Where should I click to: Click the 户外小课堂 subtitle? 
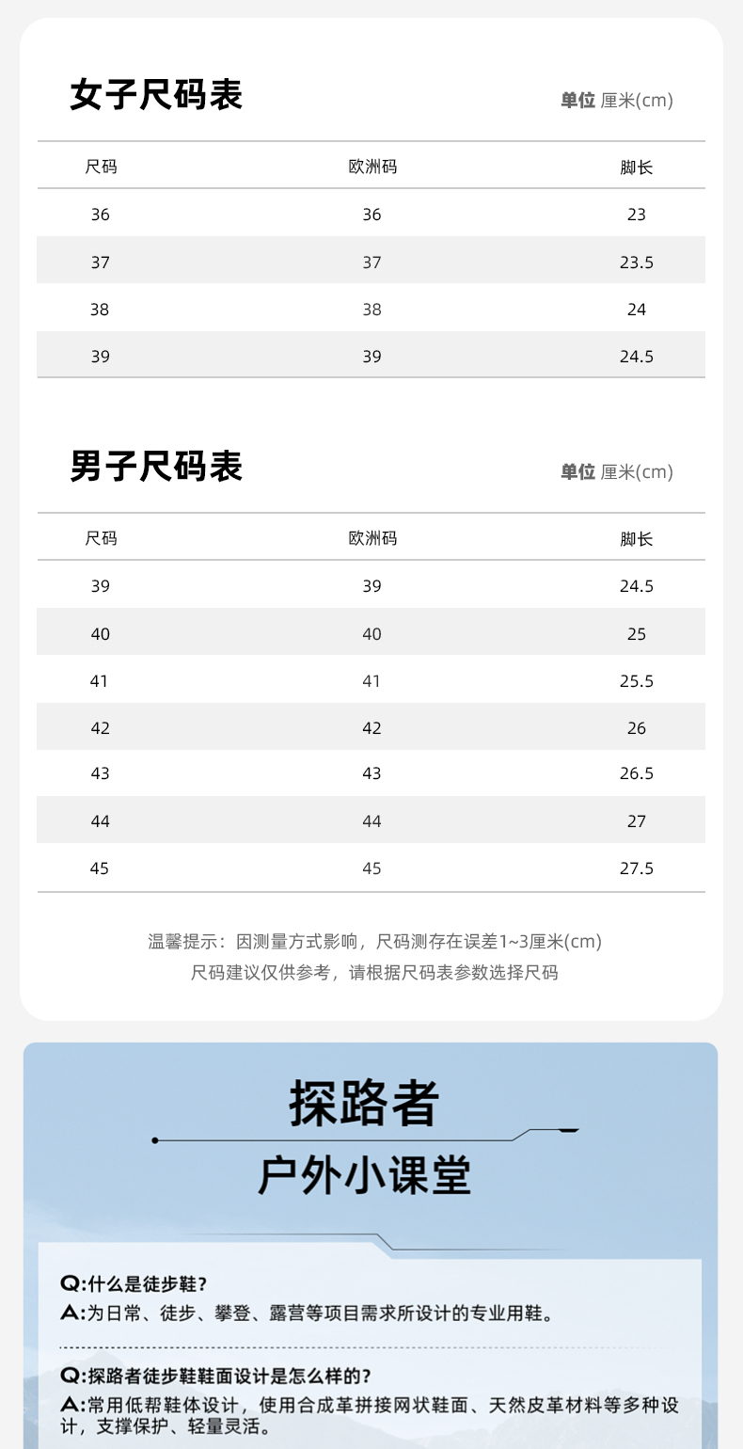[364, 1176]
